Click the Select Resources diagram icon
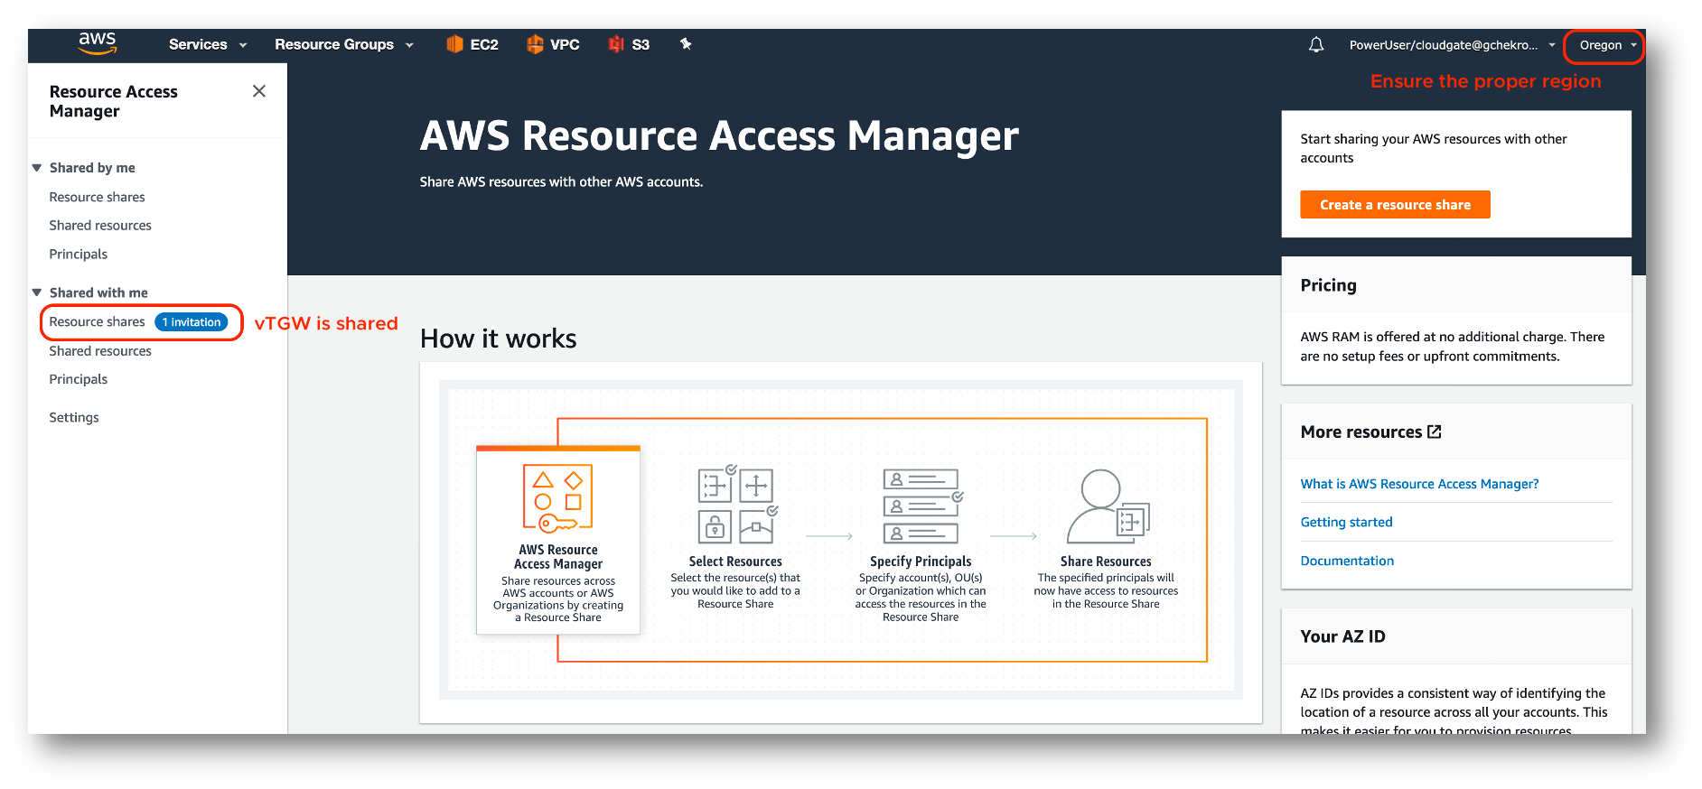The width and height of the screenshot is (1702, 789). [737, 505]
